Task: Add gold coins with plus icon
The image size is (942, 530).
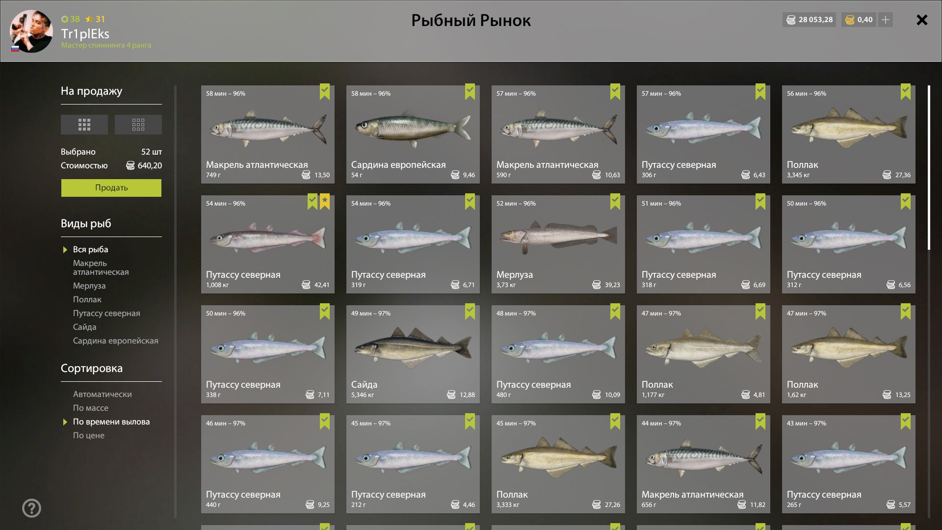Action: point(886,20)
